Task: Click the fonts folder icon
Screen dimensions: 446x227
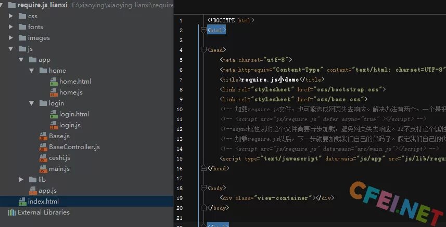Action: coord(22,26)
